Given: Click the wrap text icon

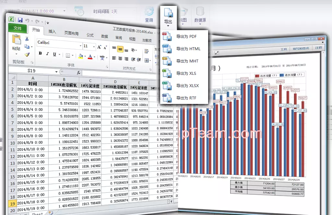Looking at the screenshot, I should pyautogui.click(x=146, y=51).
